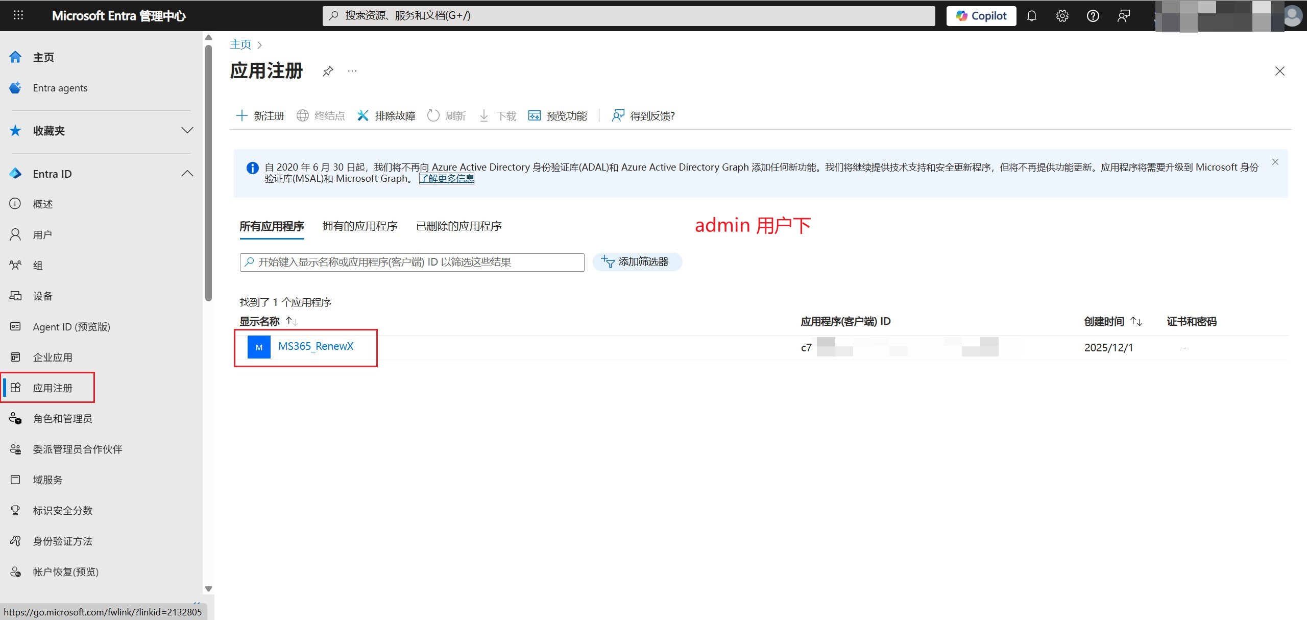Click the app name filter input
The width and height of the screenshot is (1307, 620).
(412, 262)
